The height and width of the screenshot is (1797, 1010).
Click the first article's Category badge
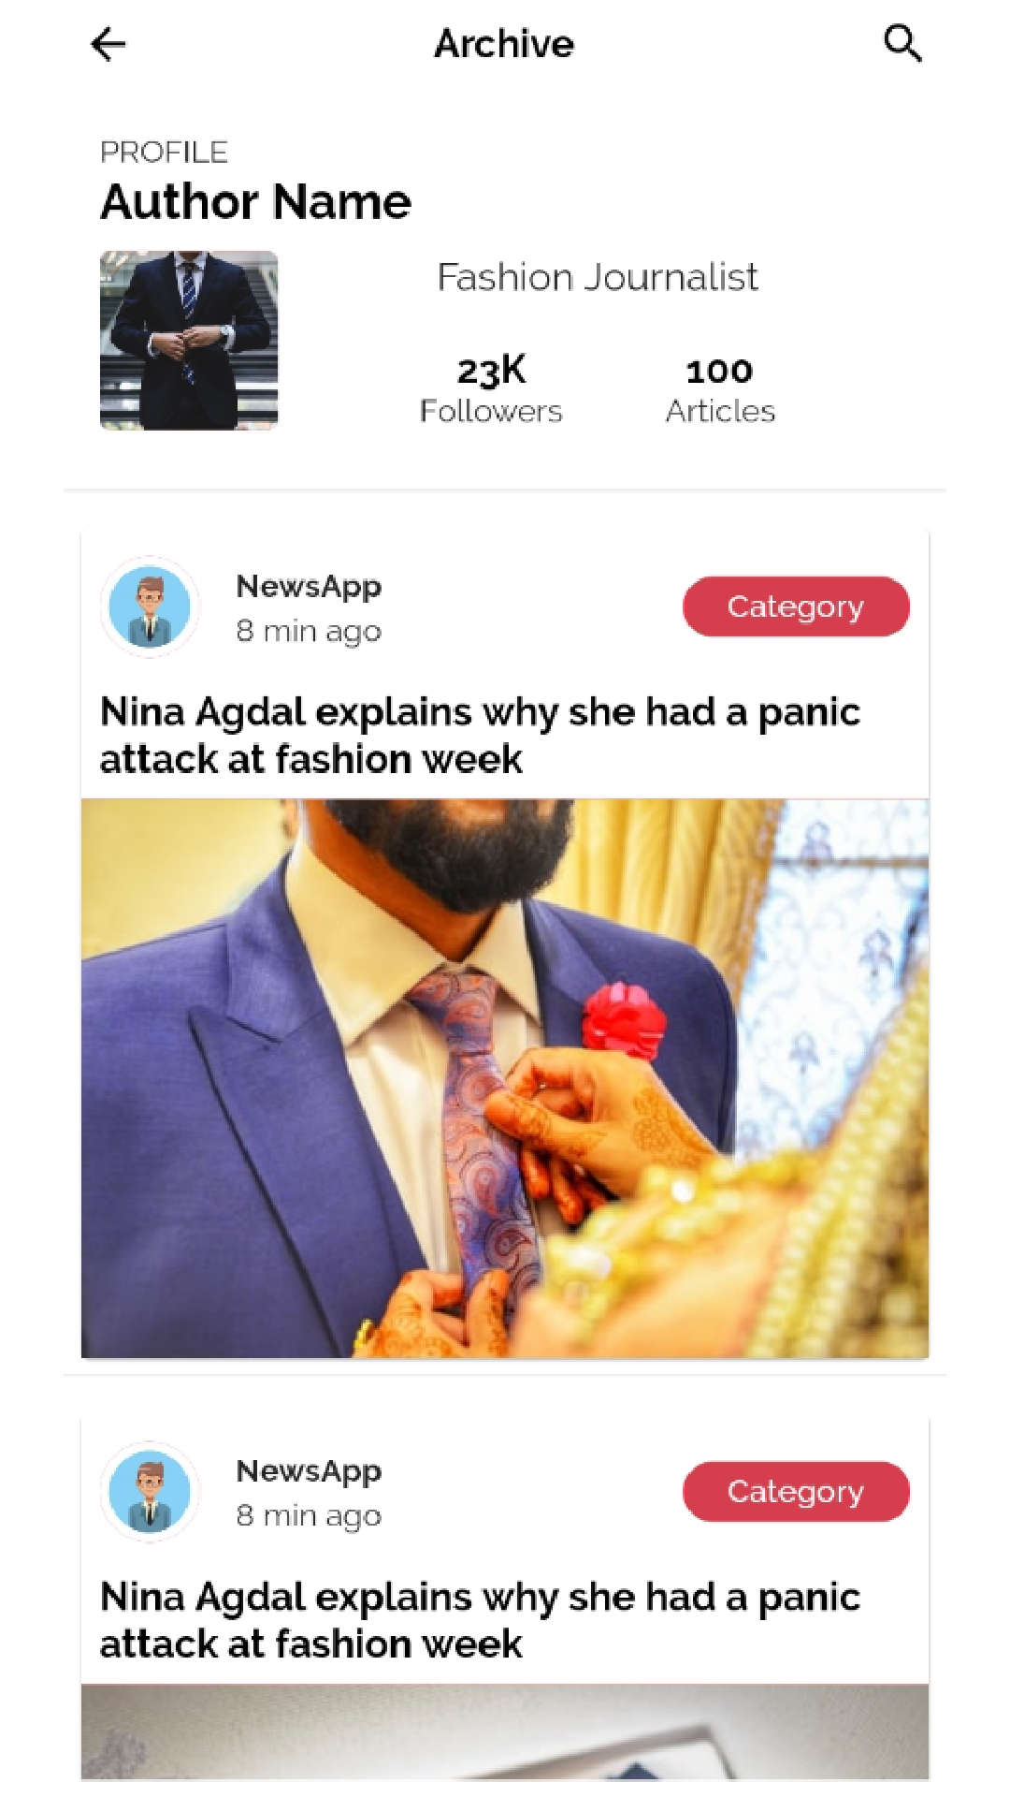tap(796, 606)
